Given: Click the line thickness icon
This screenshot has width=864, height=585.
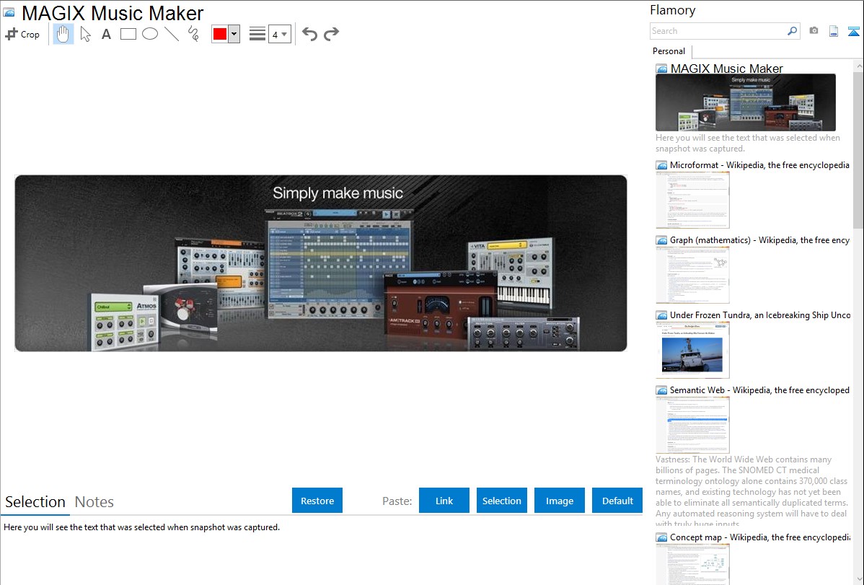Looking at the screenshot, I should pos(257,34).
